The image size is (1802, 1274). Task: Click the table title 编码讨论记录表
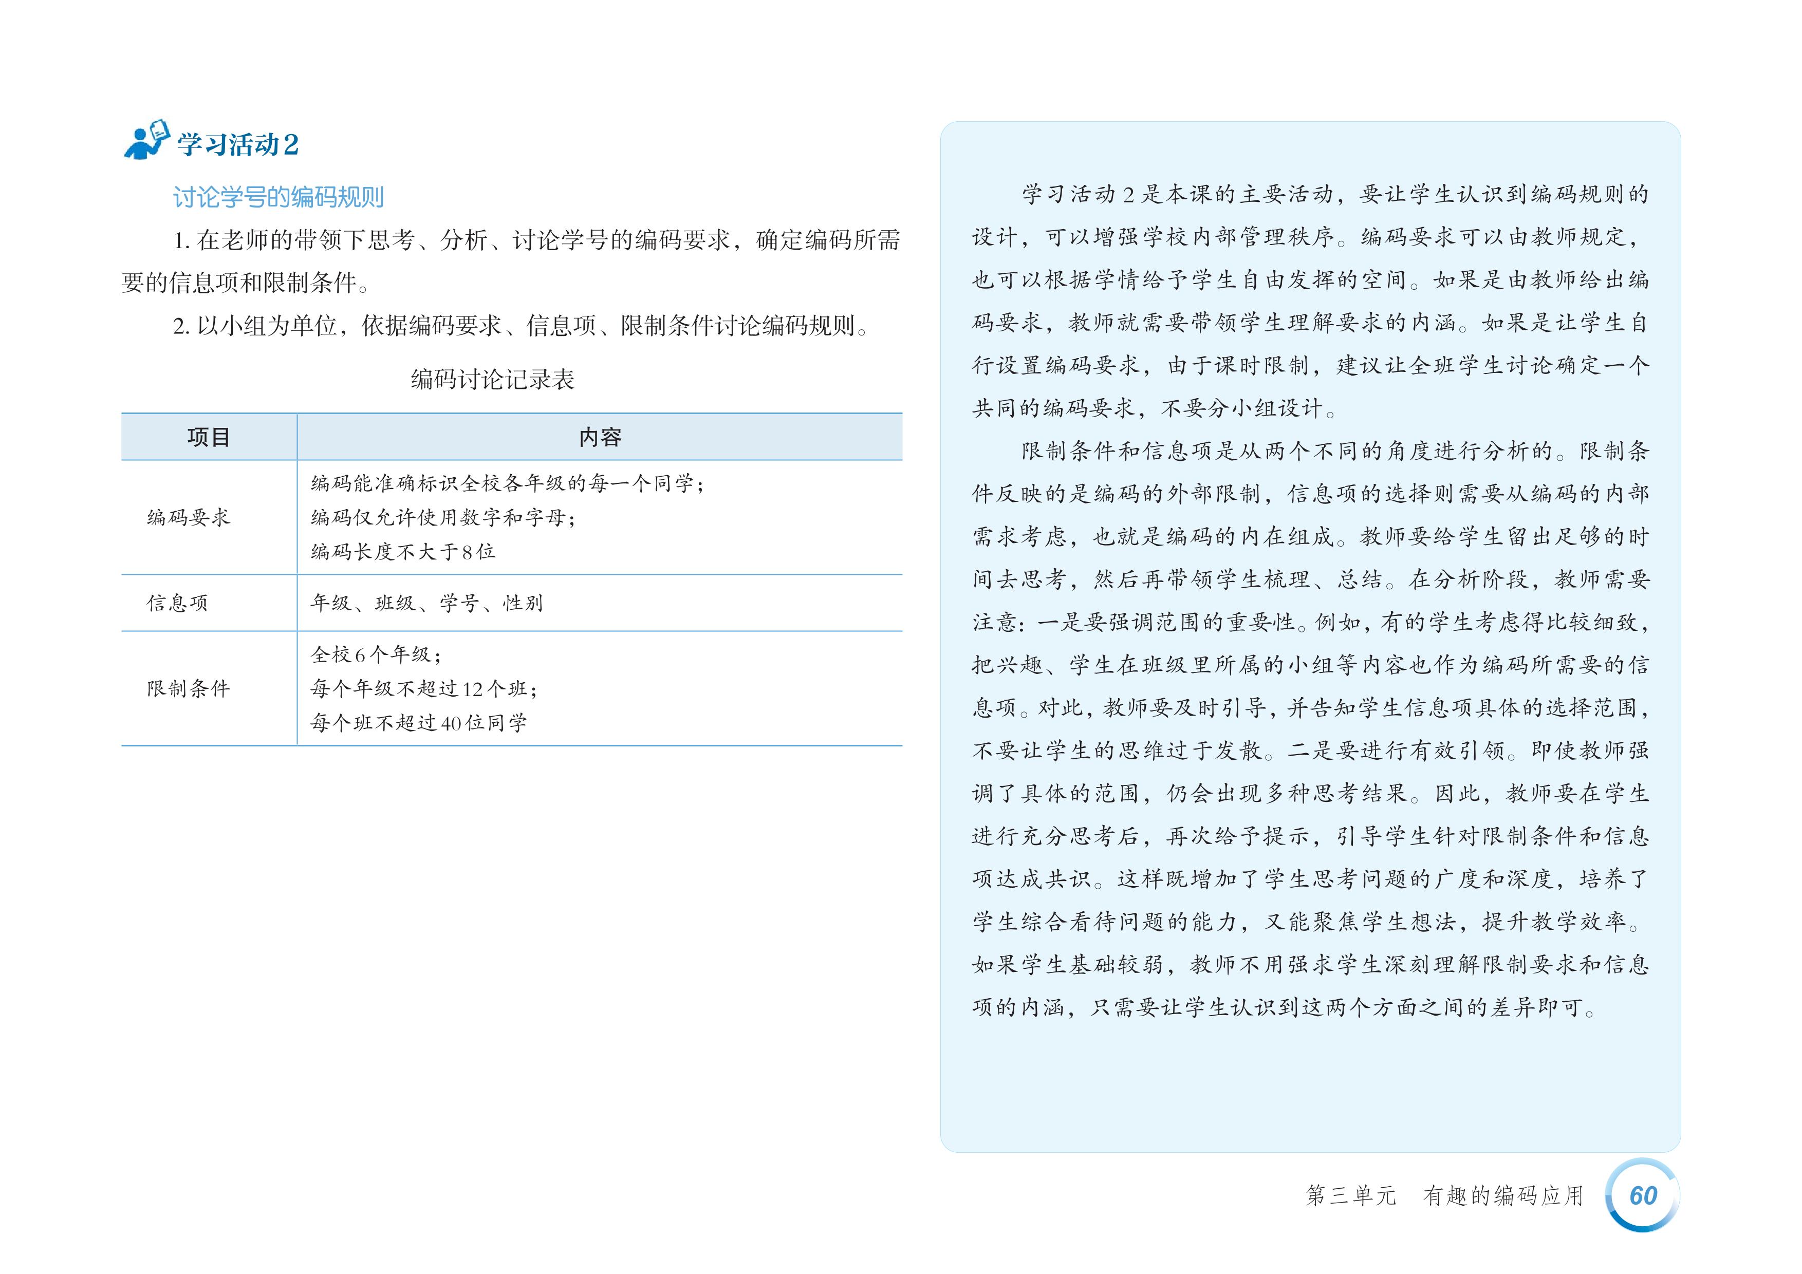[x=492, y=380]
